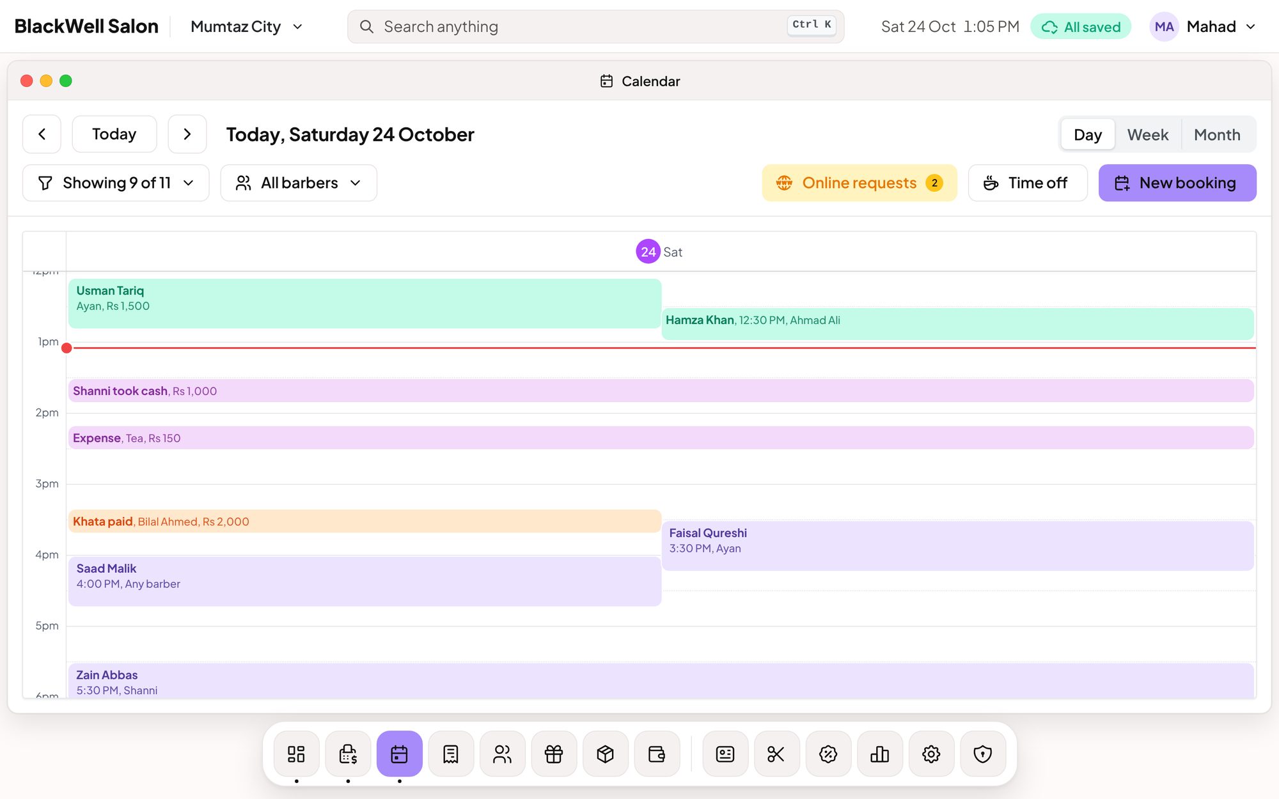Open the percent discount badge icon in dock

pyautogui.click(x=828, y=754)
